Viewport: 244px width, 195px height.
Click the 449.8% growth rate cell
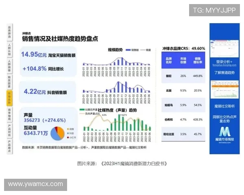coord(198,76)
